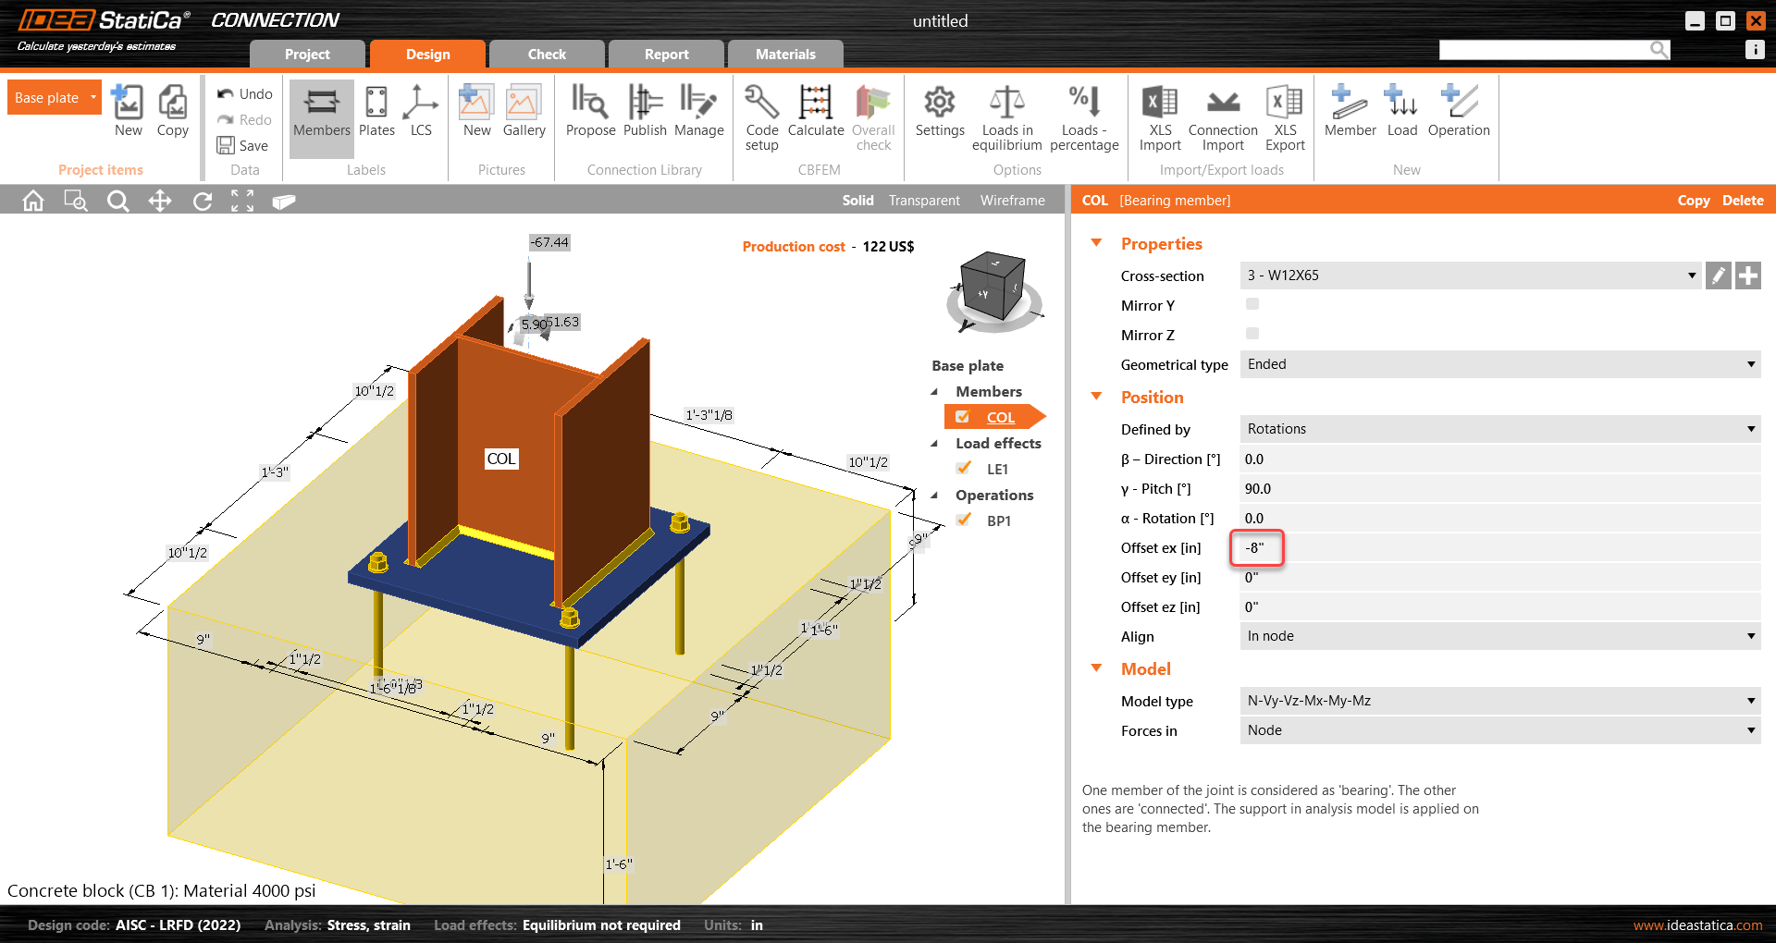Uncheck the BP1 operation checkbox
Viewport: 1776px width, 943px height.
(x=964, y=520)
